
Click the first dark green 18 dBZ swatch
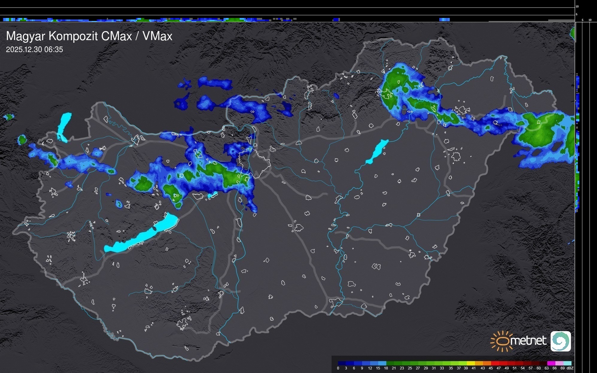pyautogui.click(x=390, y=363)
